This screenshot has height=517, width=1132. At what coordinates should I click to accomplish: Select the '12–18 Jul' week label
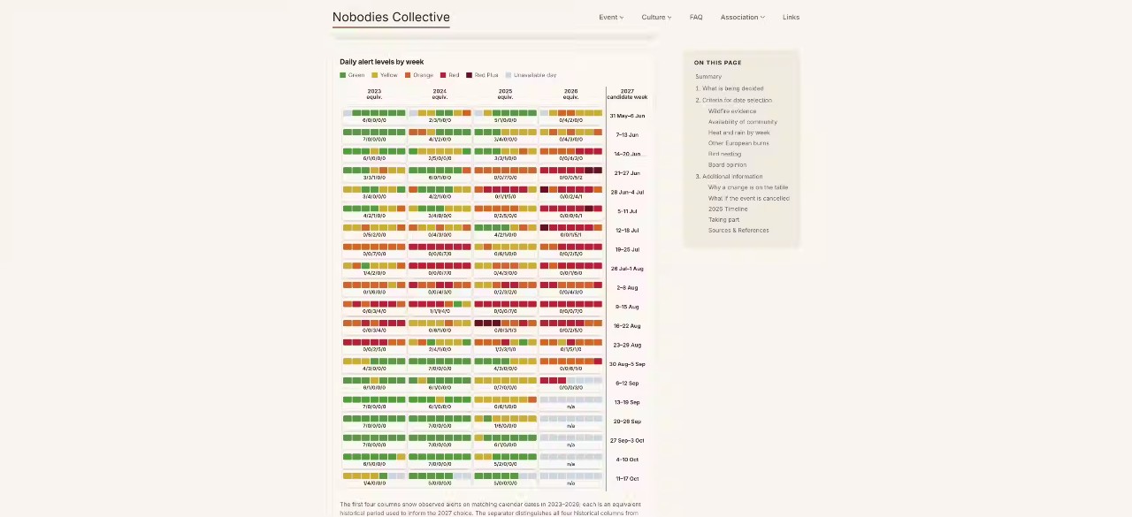(x=627, y=230)
